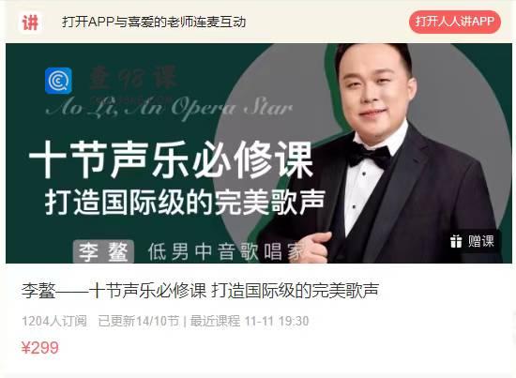Viewport: 516px width, 378px height.
Task: Select the 赠课 label text
Action: (480, 241)
